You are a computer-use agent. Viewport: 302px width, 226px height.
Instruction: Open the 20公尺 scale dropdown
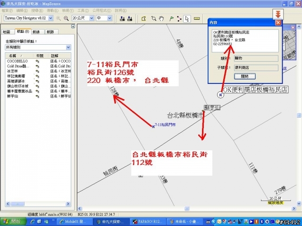point(92,18)
